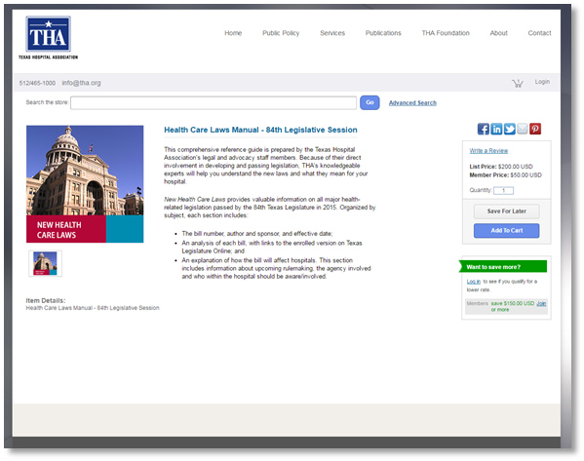Screen dimensions: 584x461
Task: Pin the product on Pinterest
Action: pos(535,129)
